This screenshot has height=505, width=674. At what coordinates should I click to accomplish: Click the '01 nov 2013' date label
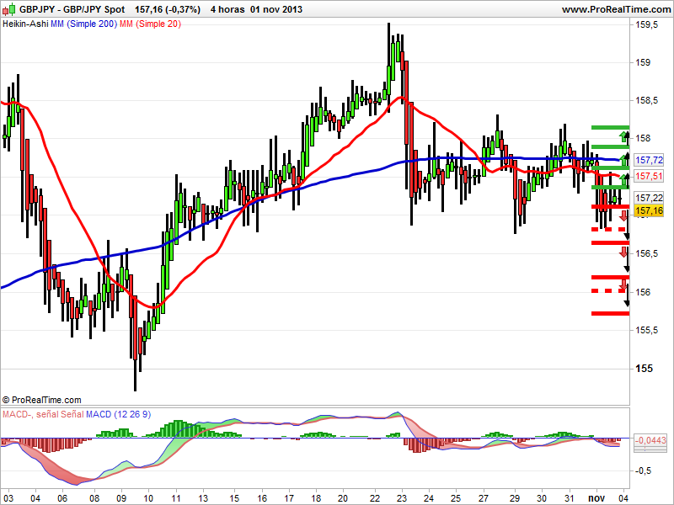[276, 9]
